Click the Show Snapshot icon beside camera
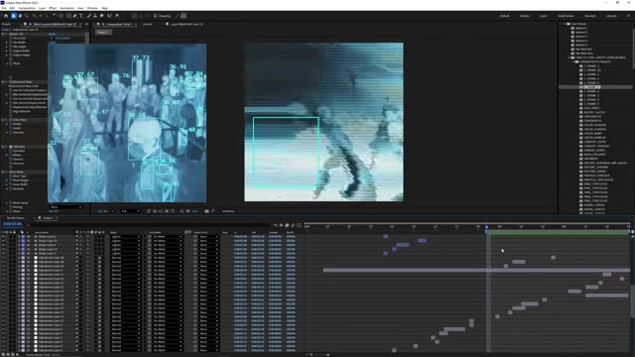This screenshot has height=357, width=635. pyautogui.click(x=213, y=211)
